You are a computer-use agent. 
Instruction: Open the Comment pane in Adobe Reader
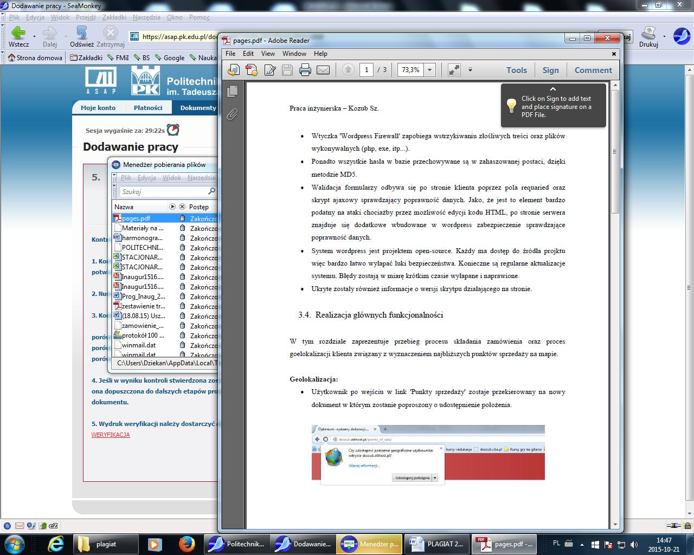(593, 70)
